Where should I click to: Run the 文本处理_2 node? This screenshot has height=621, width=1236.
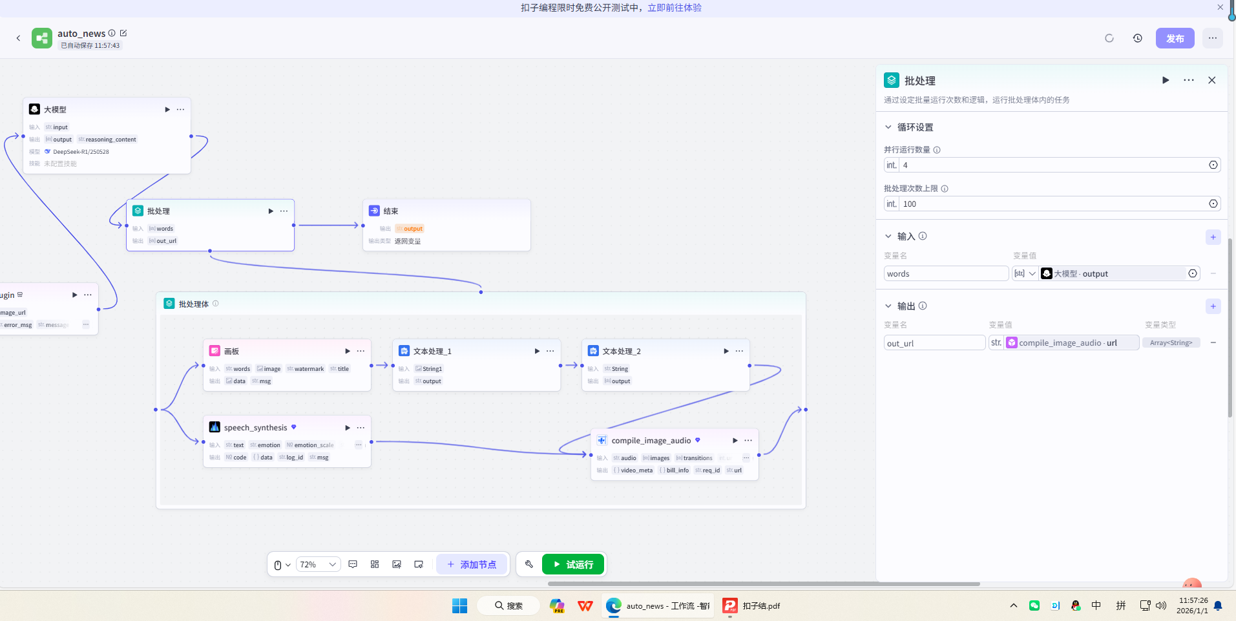pyautogui.click(x=726, y=351)
